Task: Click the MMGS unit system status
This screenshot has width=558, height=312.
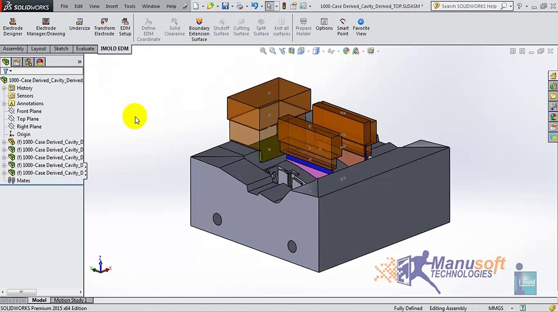Action: point(496,308)
